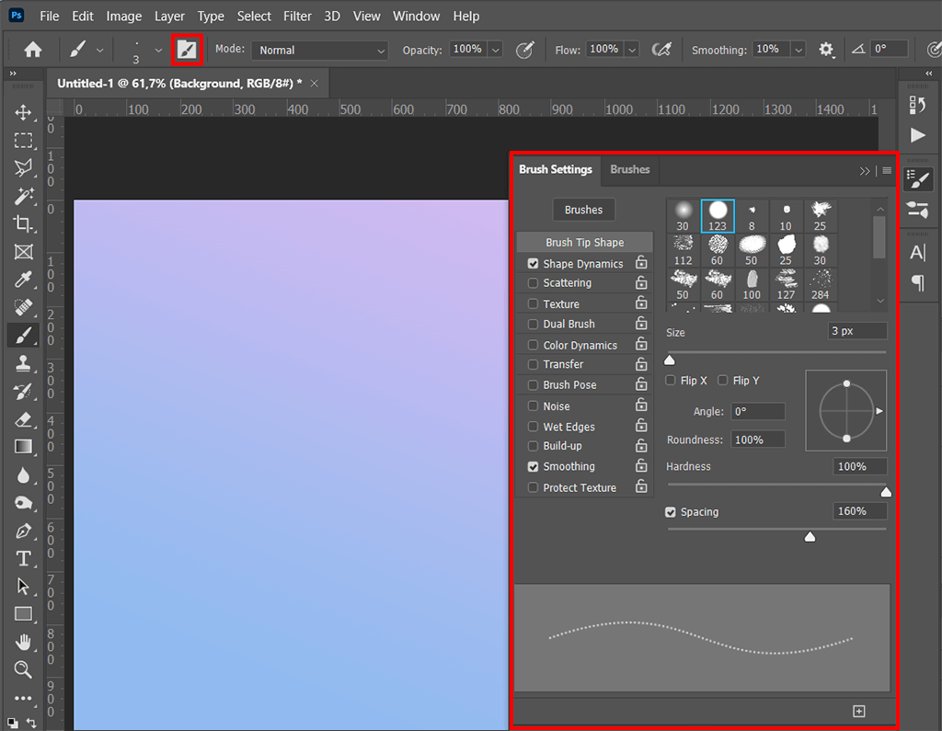The width and height of the screenshot is (942, 731).
Task: Select the brush preset thumbnail numbered 123
Action: pos(718,214)
